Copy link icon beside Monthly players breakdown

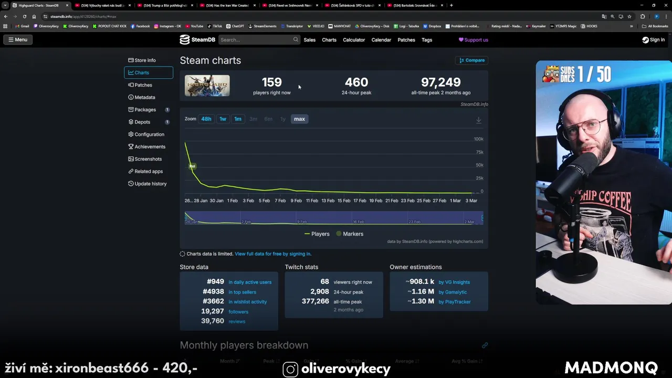click(485, 345)
